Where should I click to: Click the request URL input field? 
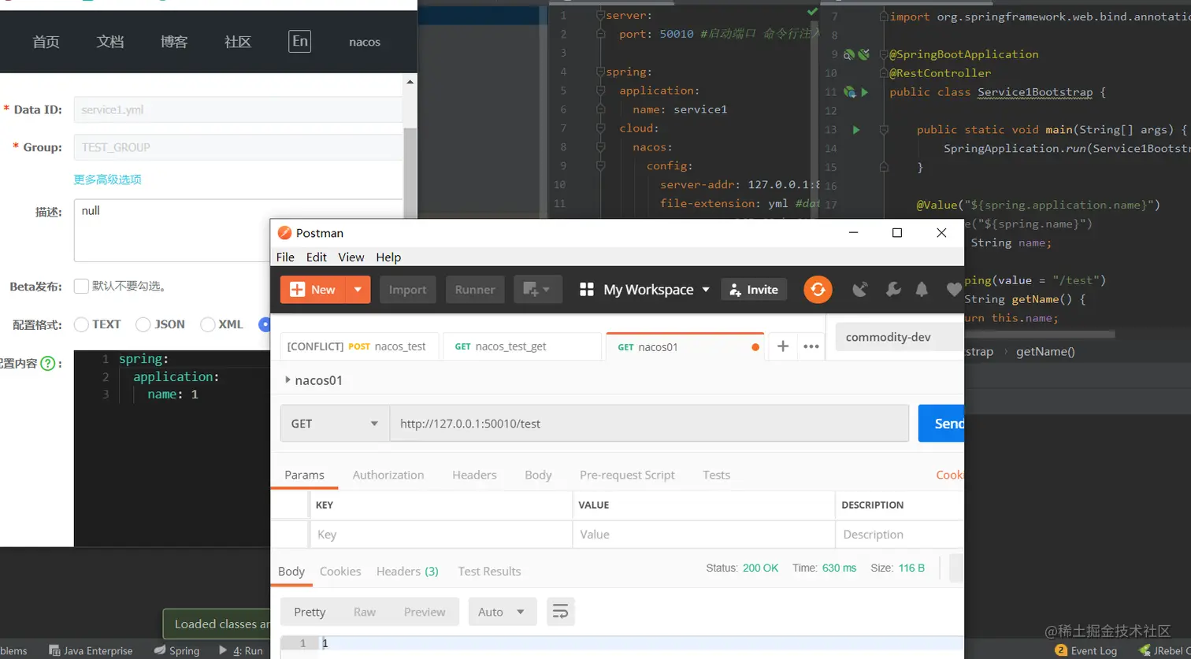click(x=649, y=424)
